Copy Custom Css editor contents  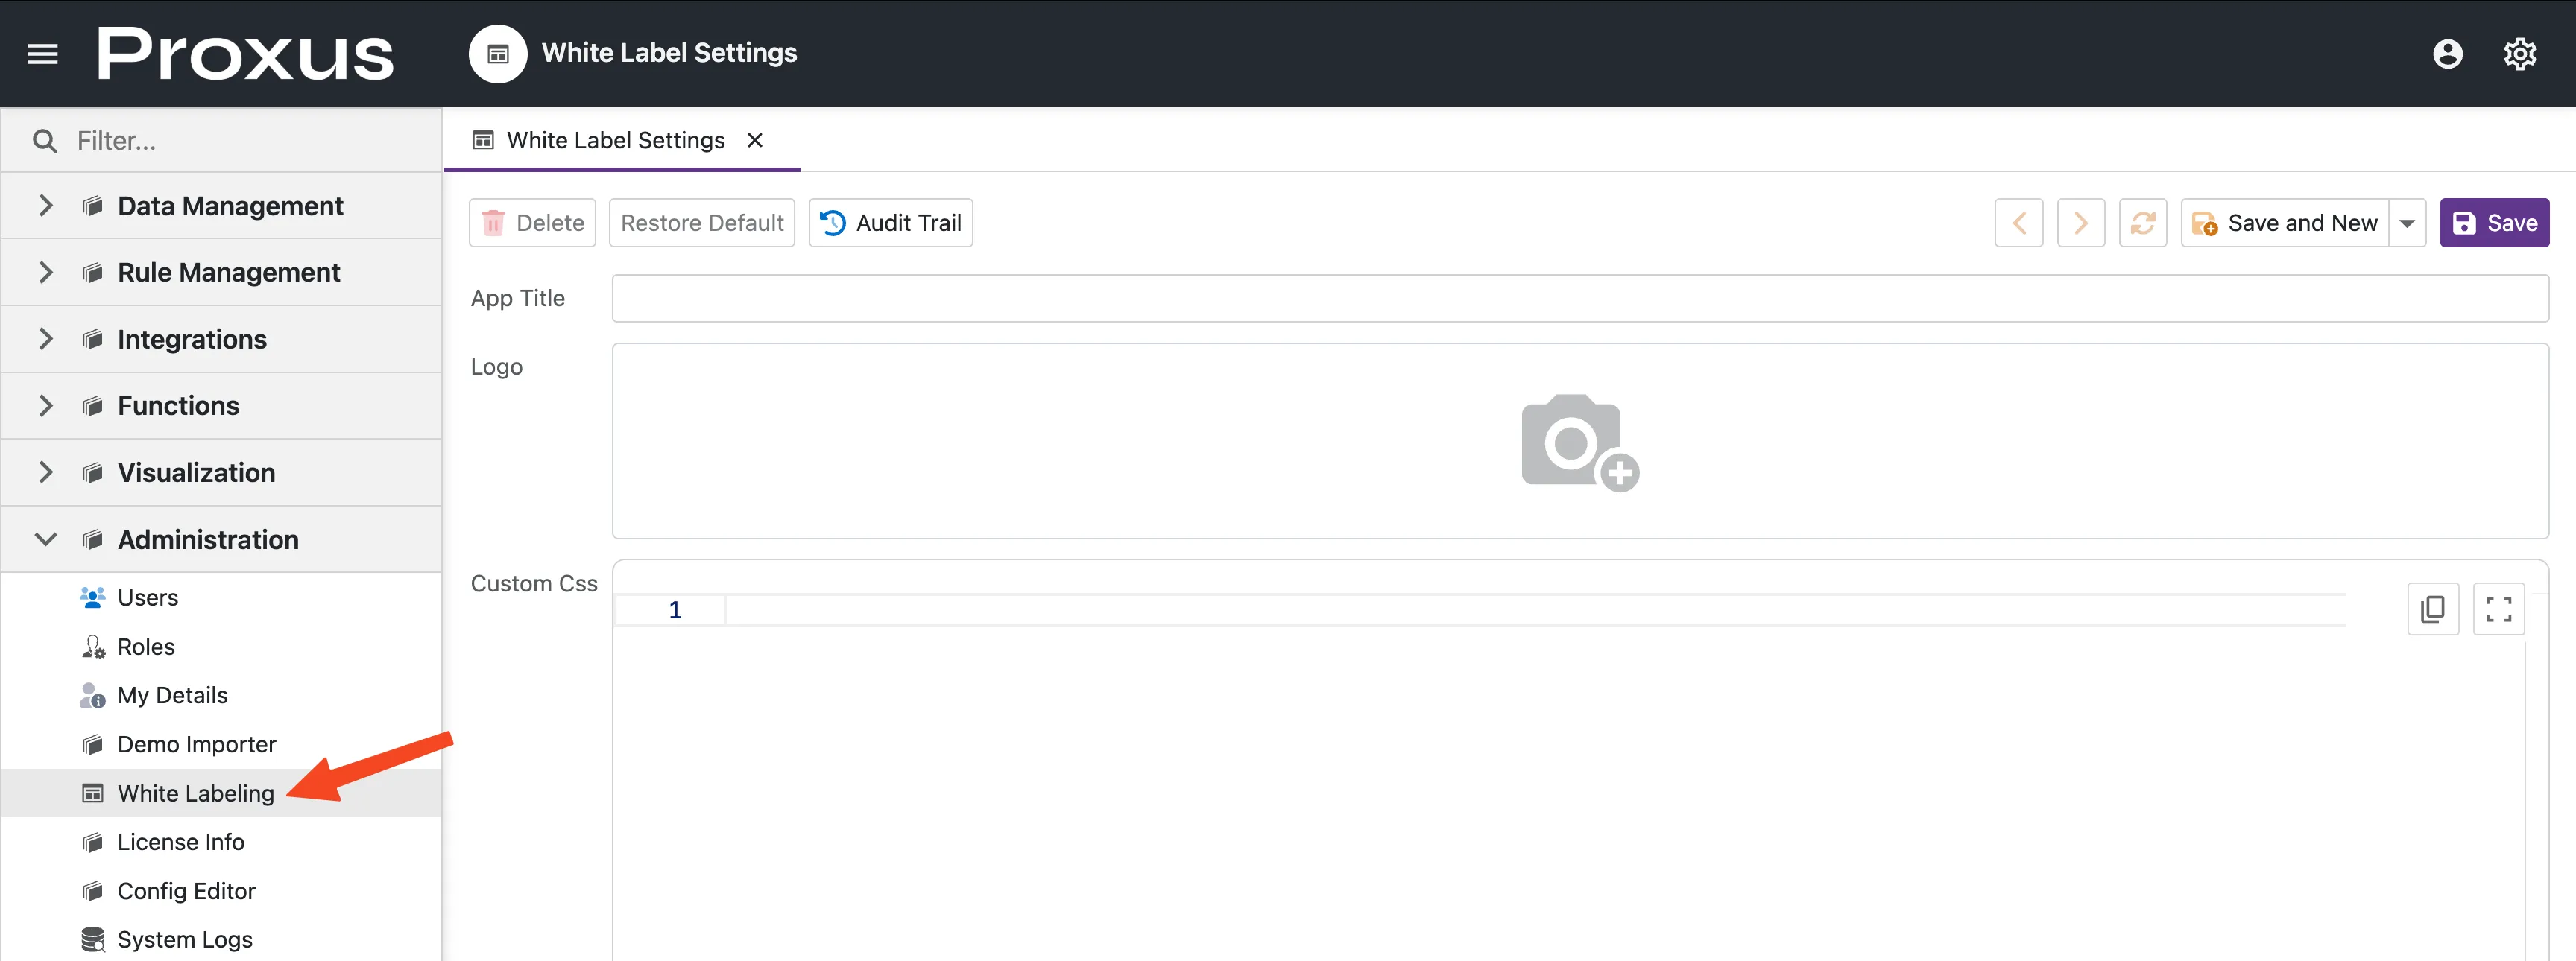tap(2432, 609)
